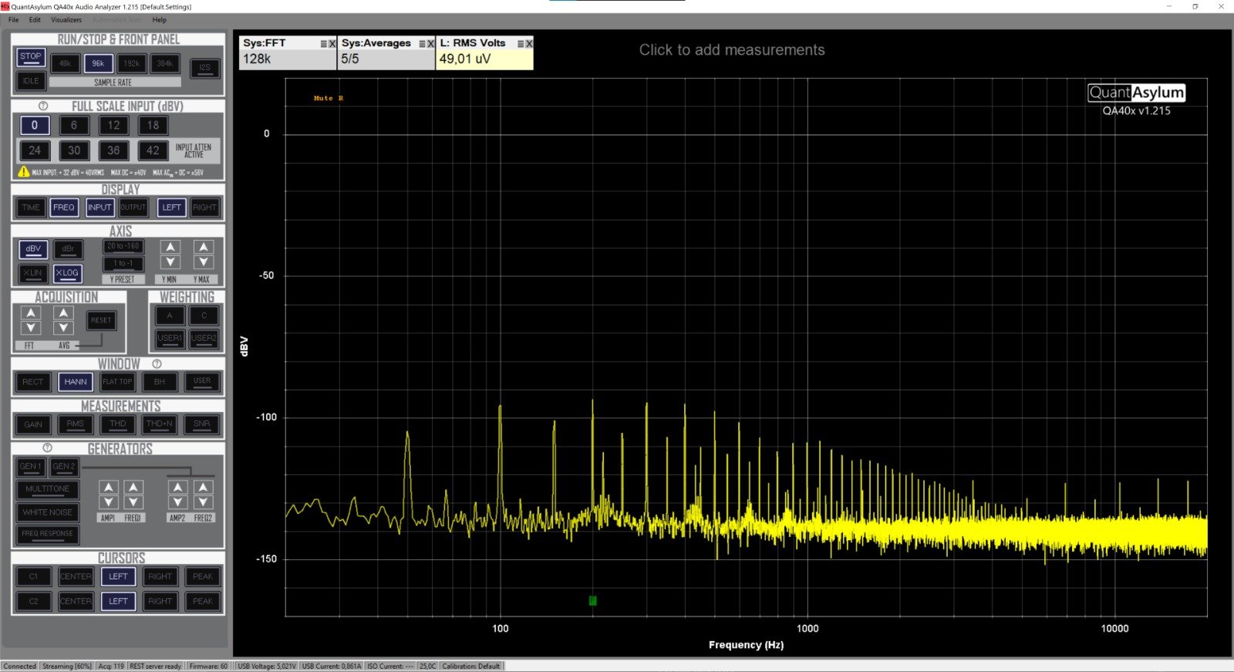This screenshot has width=1234, height=672.
Task: Close the L: RMS Volts tile
Action: [529, 44]
